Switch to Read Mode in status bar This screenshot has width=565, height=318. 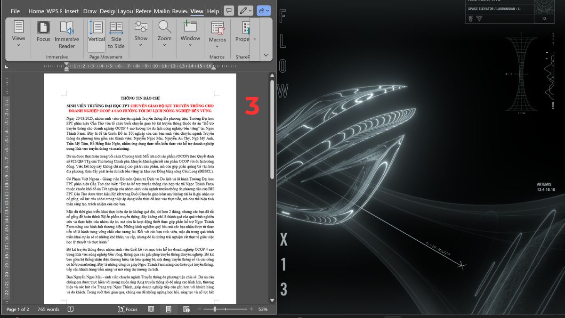151,309
